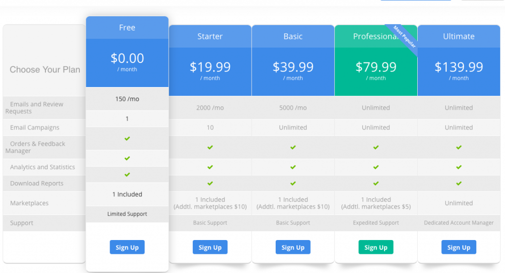
Task: Click Ultimate plan's Analytics and Statistics checkmark
Action: point(459,167)
